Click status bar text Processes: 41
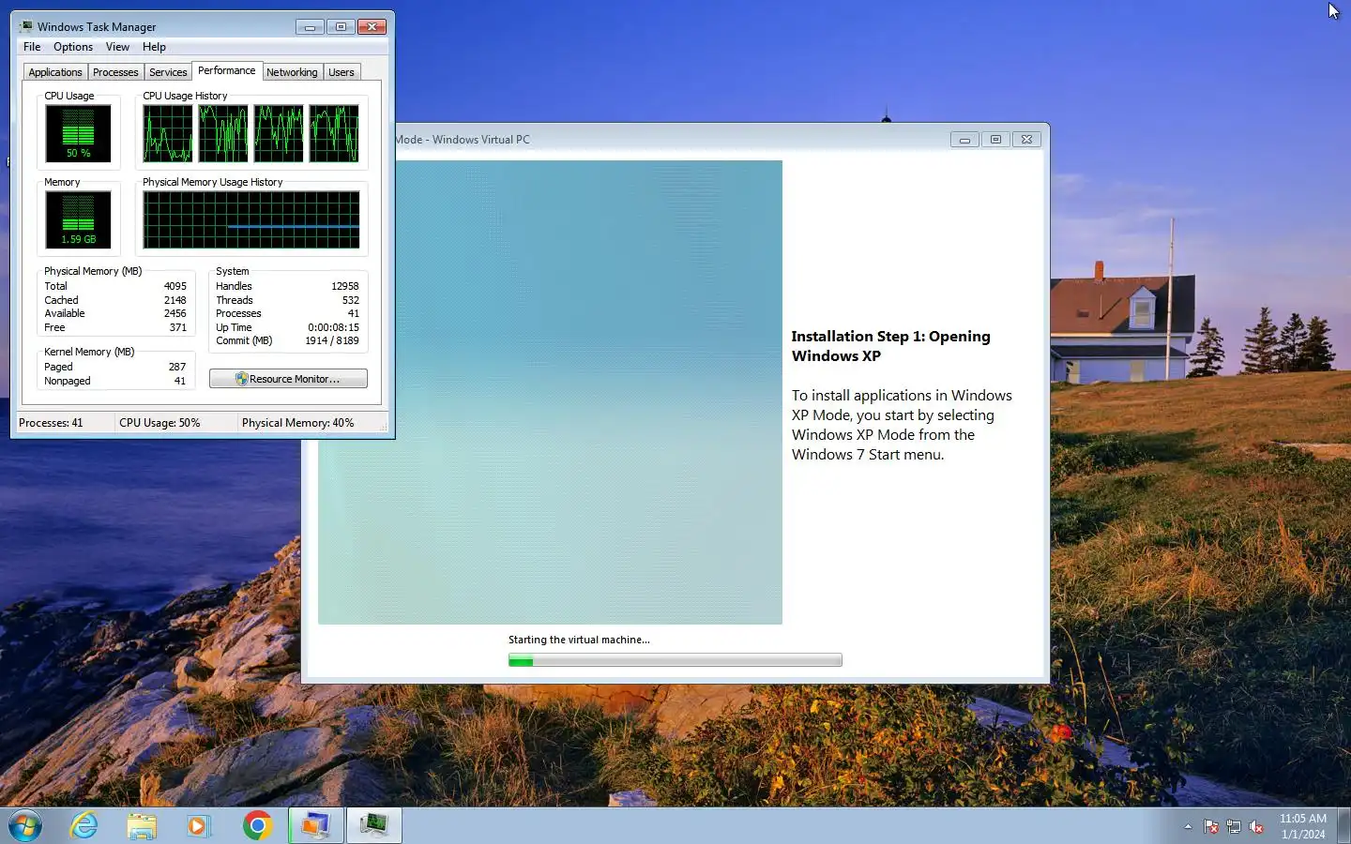The width and height of the screenshot is (1351, 844). click(x=51, y=423)
